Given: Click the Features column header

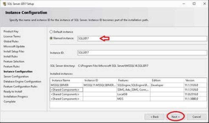Looking at the screenshot, I should click(133, 80).
